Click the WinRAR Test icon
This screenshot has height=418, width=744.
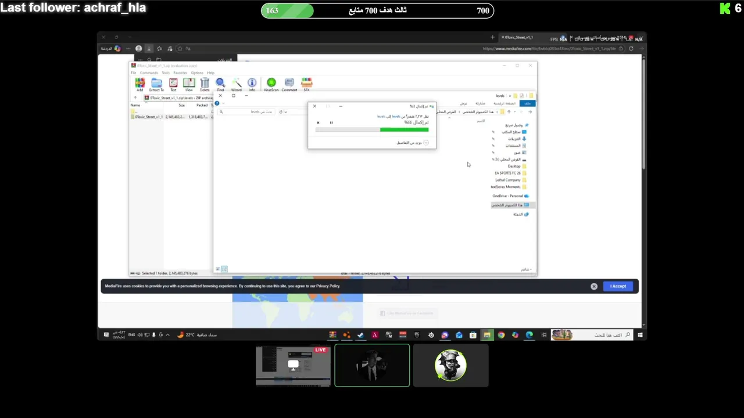coord(173,85)
